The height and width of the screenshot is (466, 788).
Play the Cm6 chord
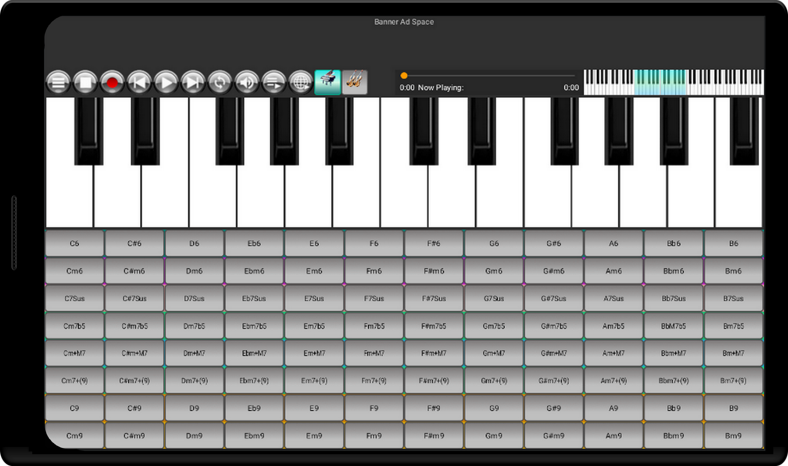[75, 271]
